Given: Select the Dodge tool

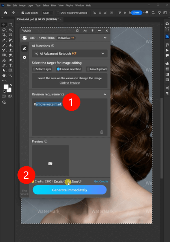Looking at the screenshot, I should click(10, 60).
